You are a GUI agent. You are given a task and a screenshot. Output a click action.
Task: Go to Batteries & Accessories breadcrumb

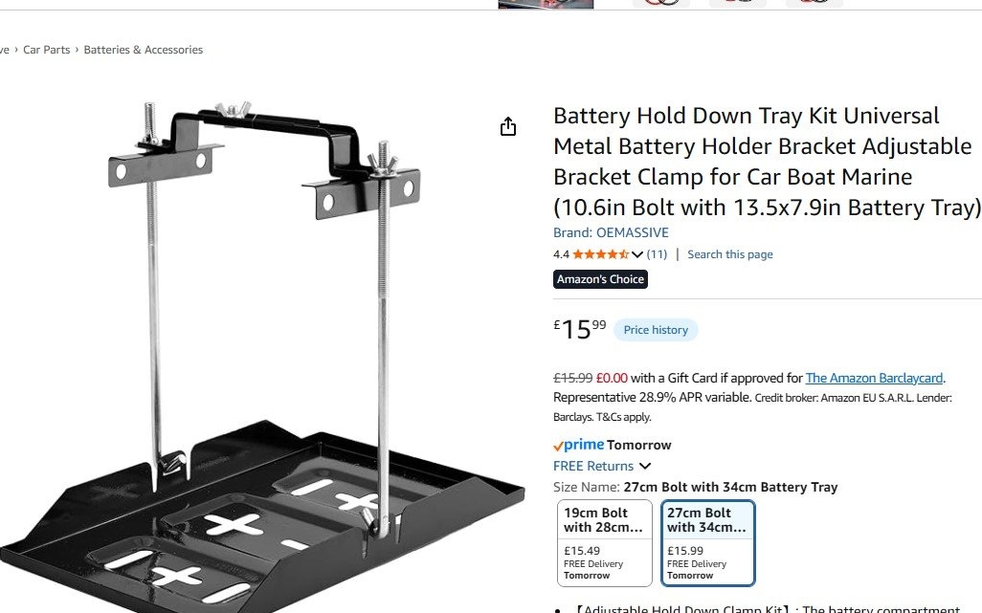pos(144,50)
